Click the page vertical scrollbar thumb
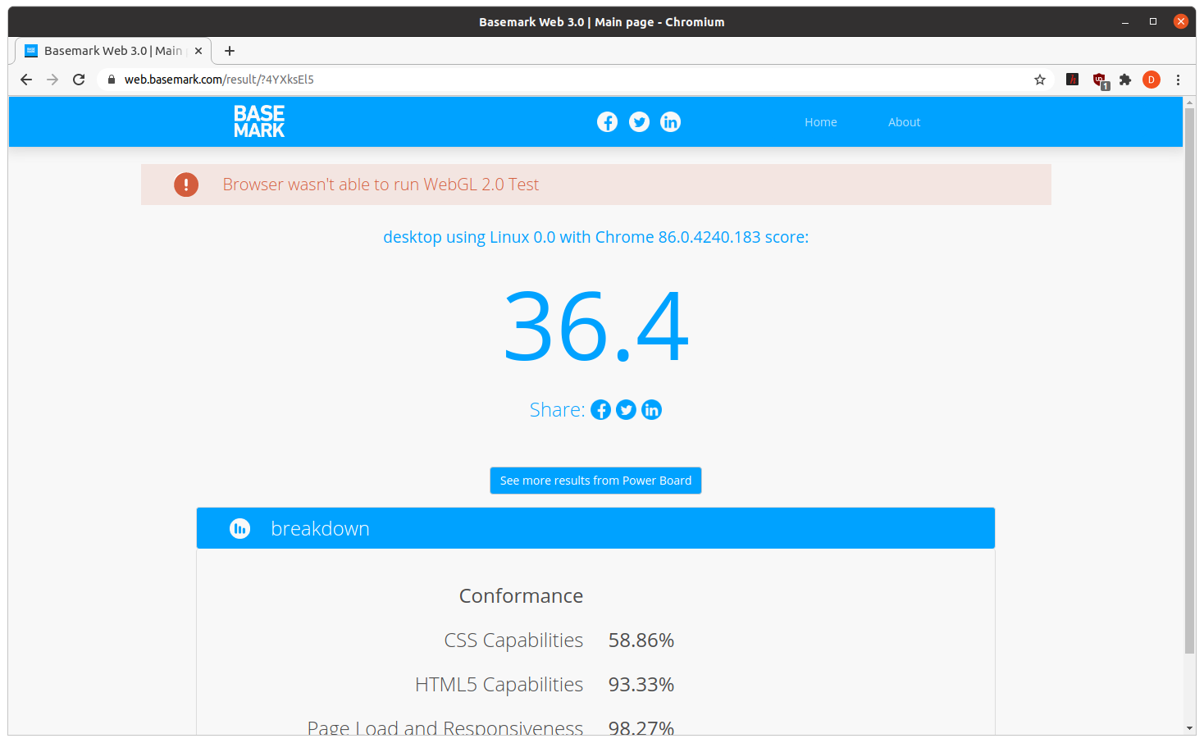Viewport: 1204px width, 743px height. point(1189,381)
